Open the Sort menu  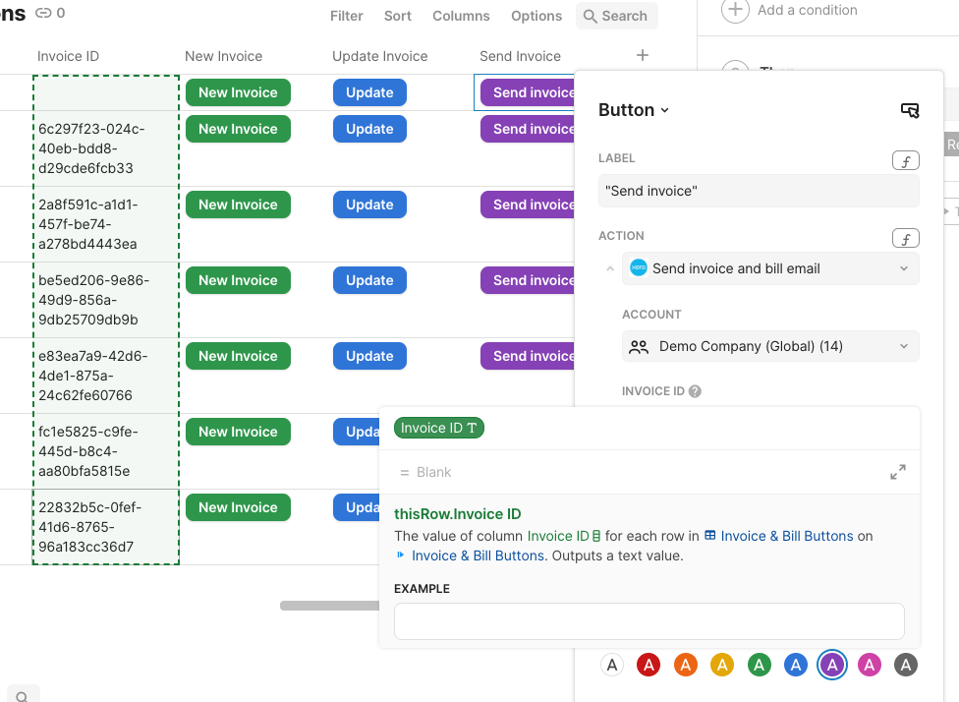(x=398, y=16)
